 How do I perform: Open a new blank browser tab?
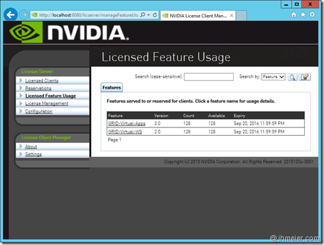[241, 16]
